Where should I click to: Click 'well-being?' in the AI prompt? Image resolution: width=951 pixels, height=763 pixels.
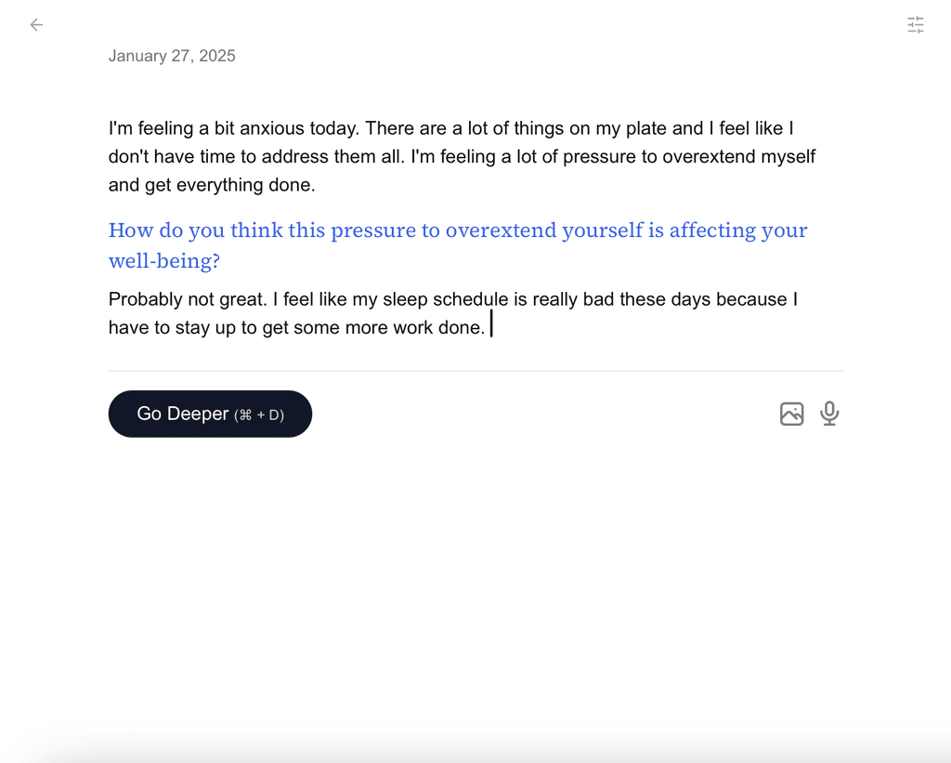click(164, 261)
